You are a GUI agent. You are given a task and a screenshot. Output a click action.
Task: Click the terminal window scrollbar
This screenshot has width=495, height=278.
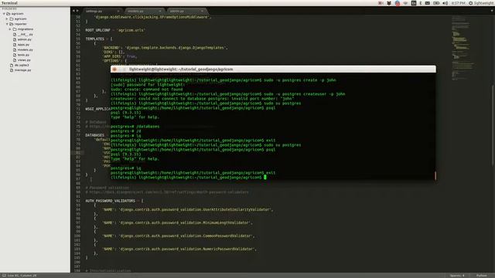[435, 175]
